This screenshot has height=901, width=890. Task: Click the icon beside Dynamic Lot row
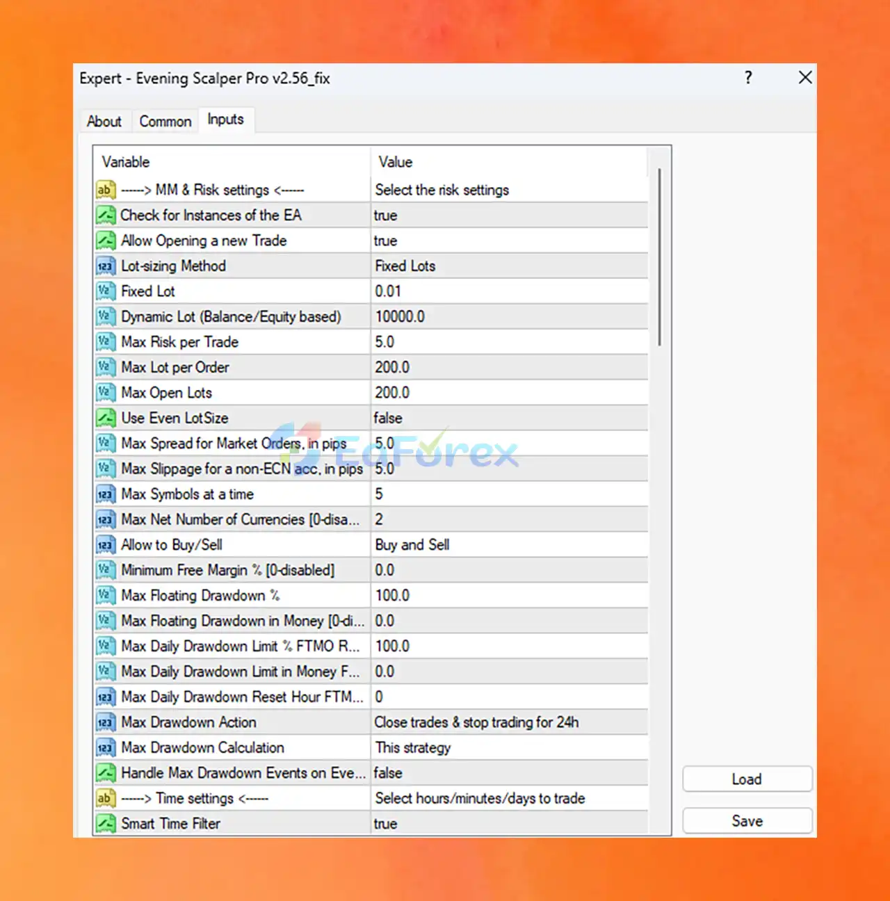[x=105, y=316]
